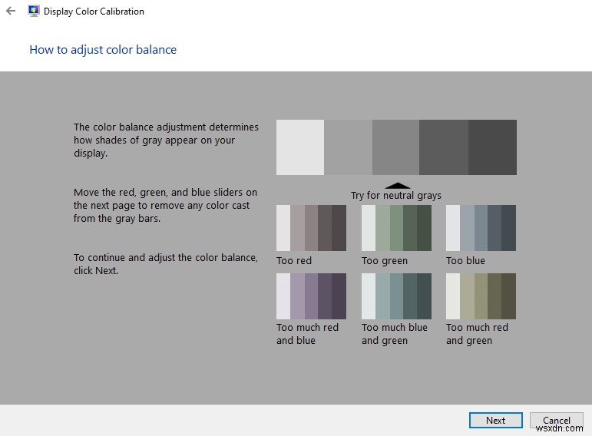Click the paragraph about shades of gray
The height and width of the screenshot is (436, 592).
(166, 140)
